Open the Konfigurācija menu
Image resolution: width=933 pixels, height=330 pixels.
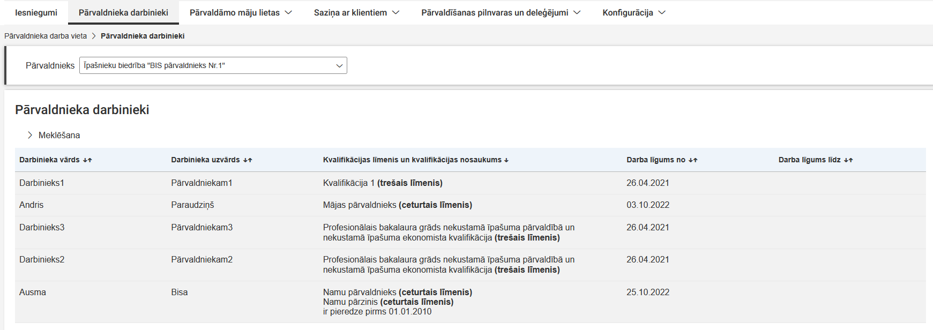633,12
